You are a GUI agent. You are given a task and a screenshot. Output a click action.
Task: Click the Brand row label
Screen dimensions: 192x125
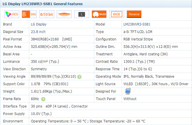coord(7,24)
